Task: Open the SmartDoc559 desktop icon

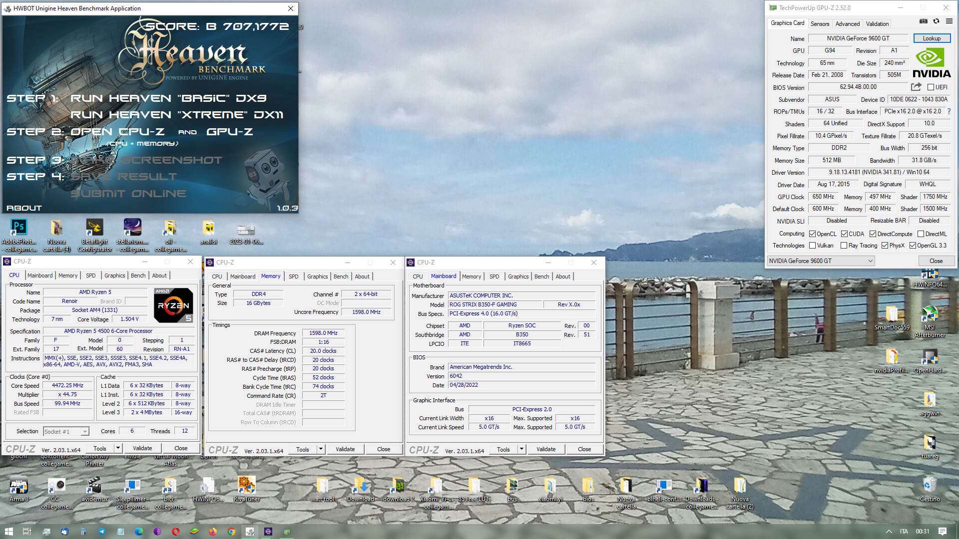Action: click(892, 318)
